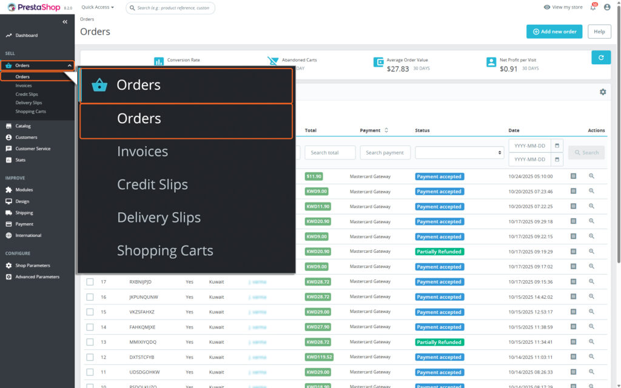The image size is (621, 388).
Task: Open the Status filter dropdown
Action: [459, 152]
